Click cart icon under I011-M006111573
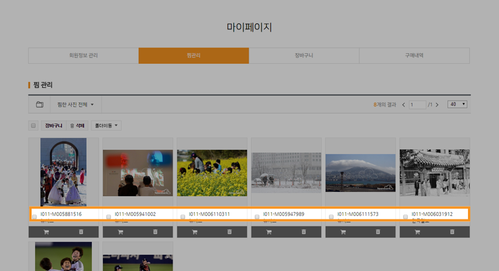499x271 pixels. tap(343, 232)
